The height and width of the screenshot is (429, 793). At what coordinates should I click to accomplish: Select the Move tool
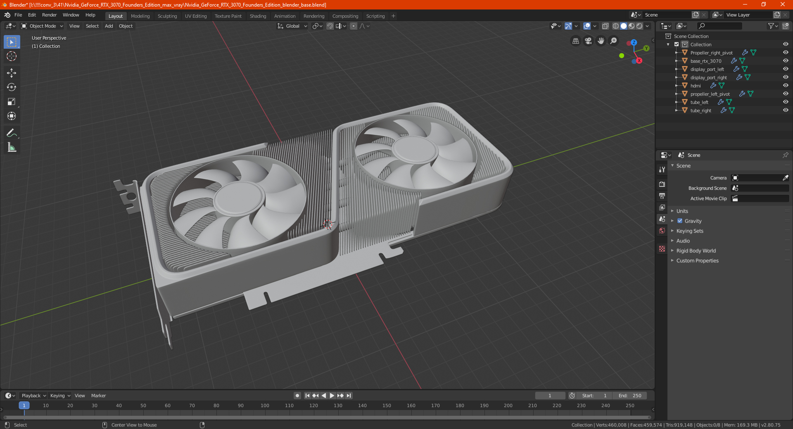12,73
